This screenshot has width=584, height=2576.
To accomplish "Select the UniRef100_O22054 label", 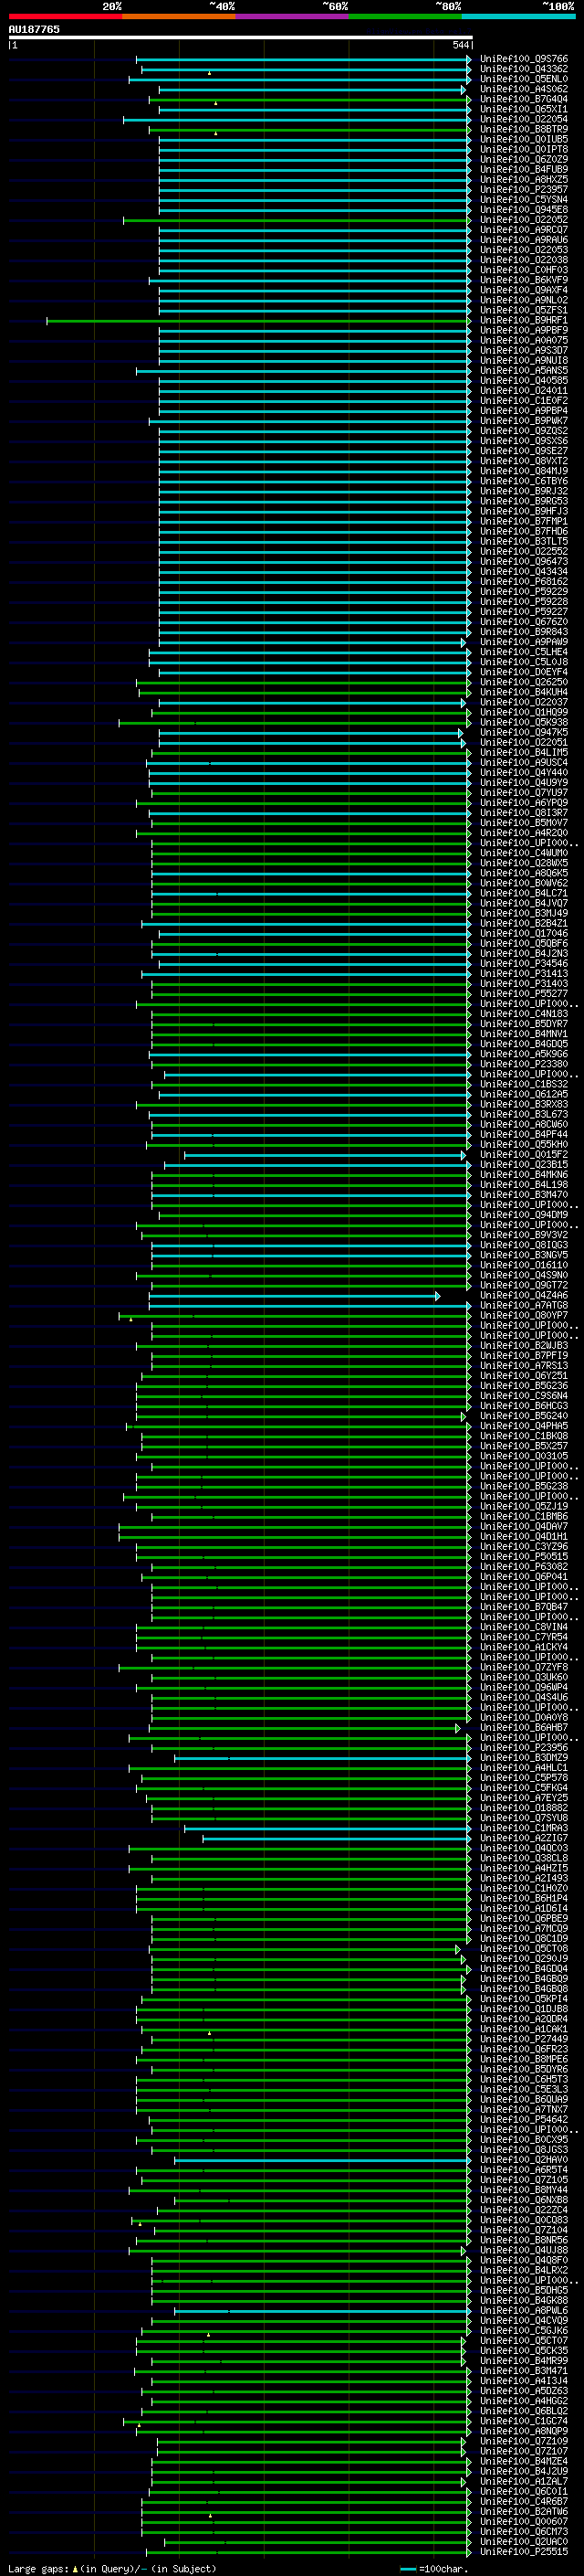I will [x=523, y=119].
